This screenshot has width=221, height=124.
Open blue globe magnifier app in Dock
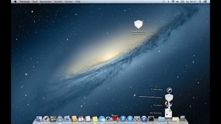click(x=144, y=119)
